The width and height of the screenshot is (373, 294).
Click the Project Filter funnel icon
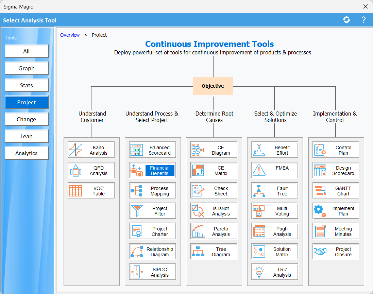point(137,211)
